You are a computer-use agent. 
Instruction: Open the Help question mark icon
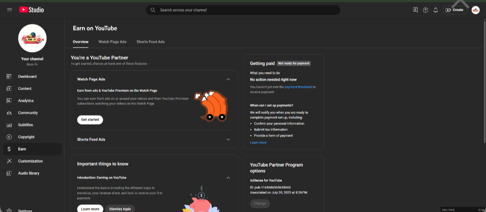tap(426, 10)
